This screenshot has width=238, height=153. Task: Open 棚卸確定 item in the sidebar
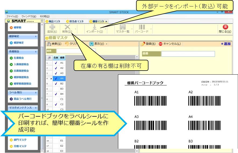click(17, 43)
